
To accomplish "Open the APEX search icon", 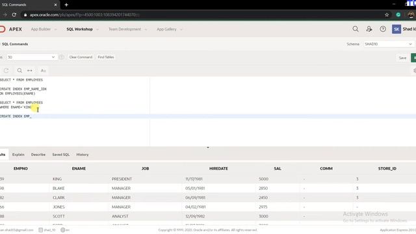I will point(356,29).
